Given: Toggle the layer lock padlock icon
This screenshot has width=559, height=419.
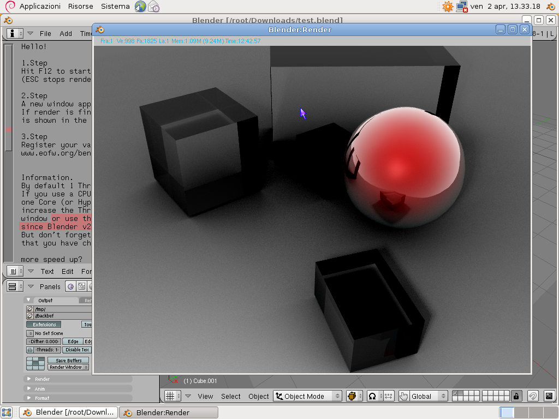Looking at the screenshot, I should 516,396.
